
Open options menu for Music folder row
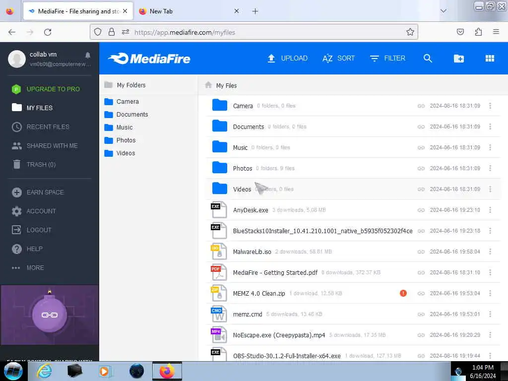coord(490,147)
